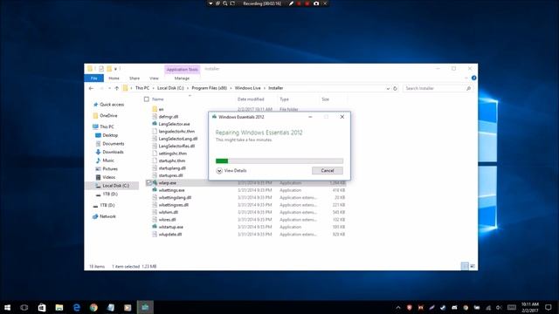Screen dimensions: 559x314
Task: Click This PC in the address breadcrumb
Action: [142, 88]
